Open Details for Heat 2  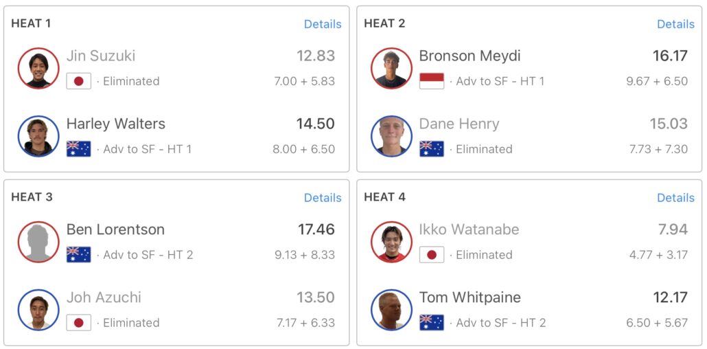coord(675,24)
